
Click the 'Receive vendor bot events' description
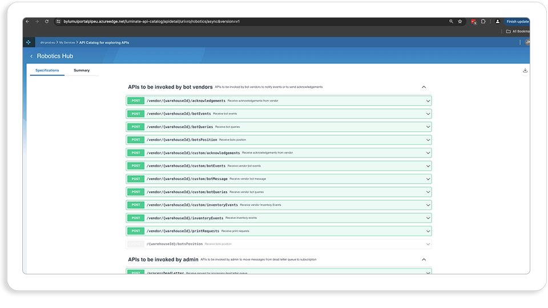(x=244, y=166)
